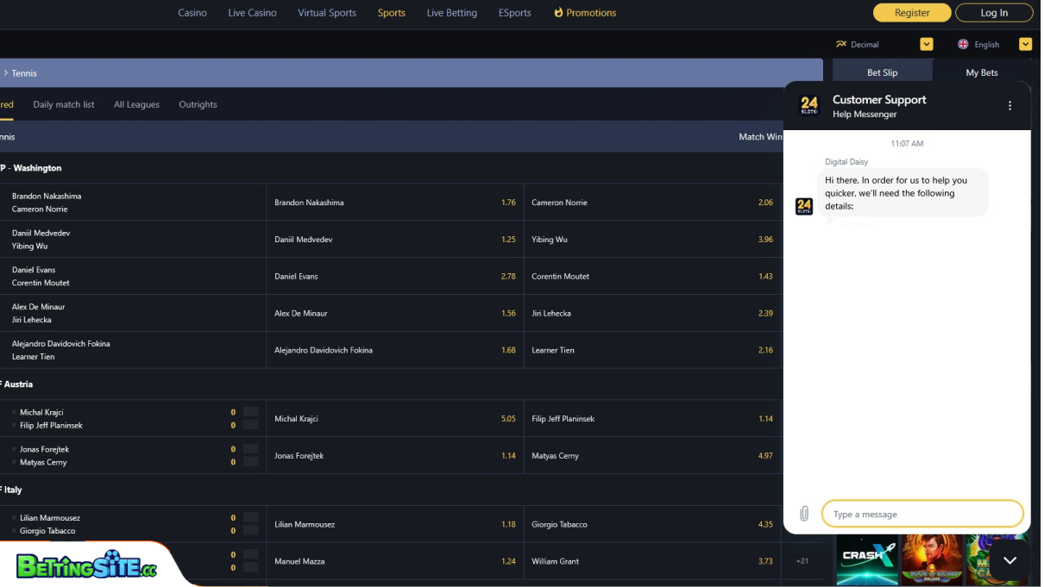1044x587 pixels.
Task: Open the chat options three-dot menu
Action: 1009,105
